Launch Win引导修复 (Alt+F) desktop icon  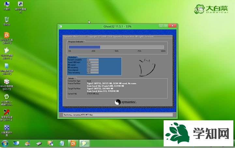pyautogui.click(x=7, y=84)
